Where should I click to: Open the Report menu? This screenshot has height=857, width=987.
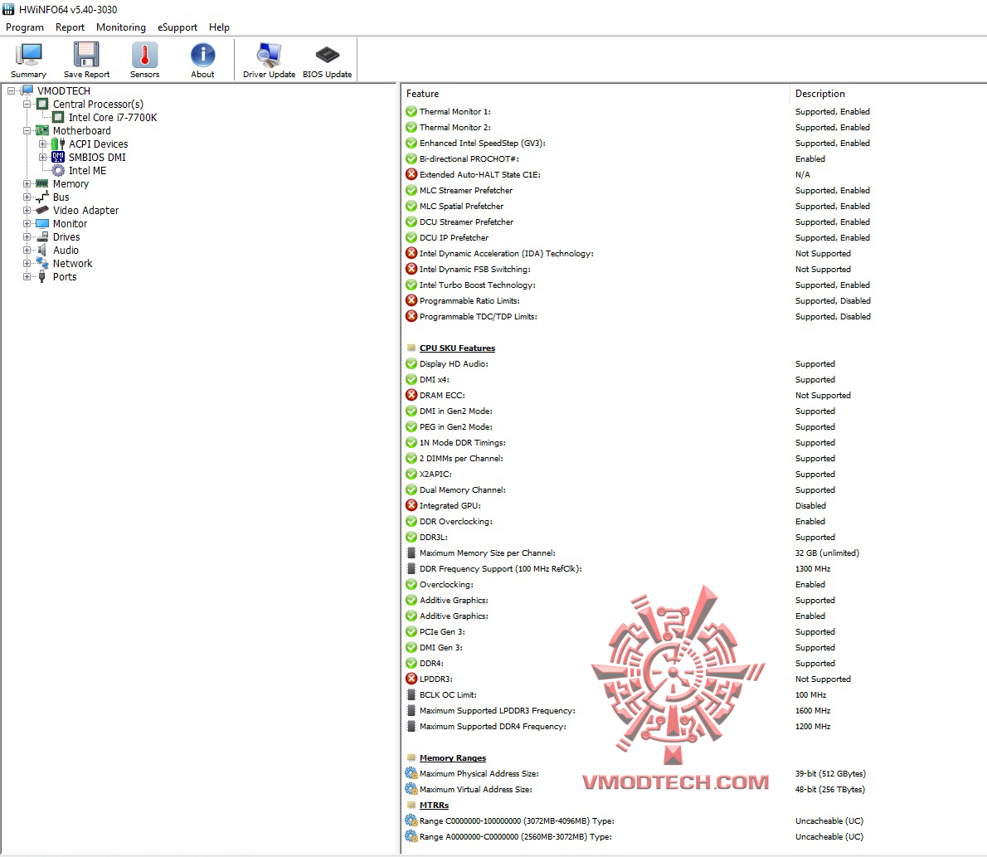click(x=70, y=27)
